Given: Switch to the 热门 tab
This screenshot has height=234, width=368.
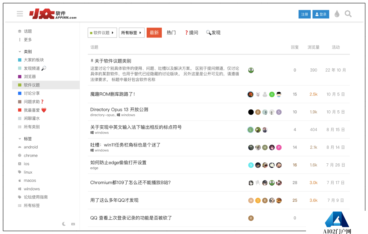Looking at the screenshot, I should click(x=171, y=33).
